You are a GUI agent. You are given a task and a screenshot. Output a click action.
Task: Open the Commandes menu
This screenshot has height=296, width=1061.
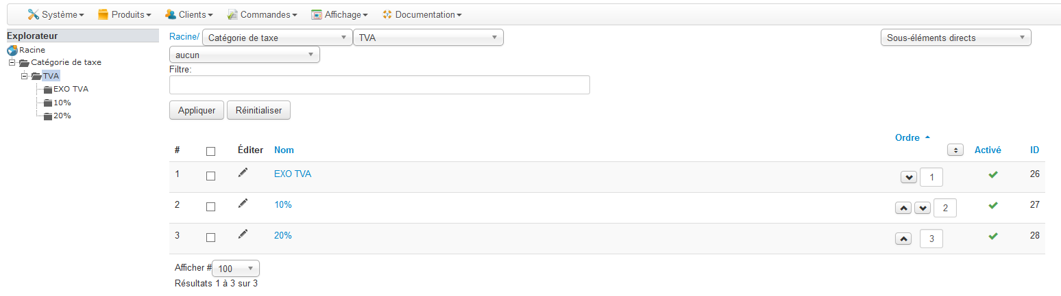coord(262,14)
